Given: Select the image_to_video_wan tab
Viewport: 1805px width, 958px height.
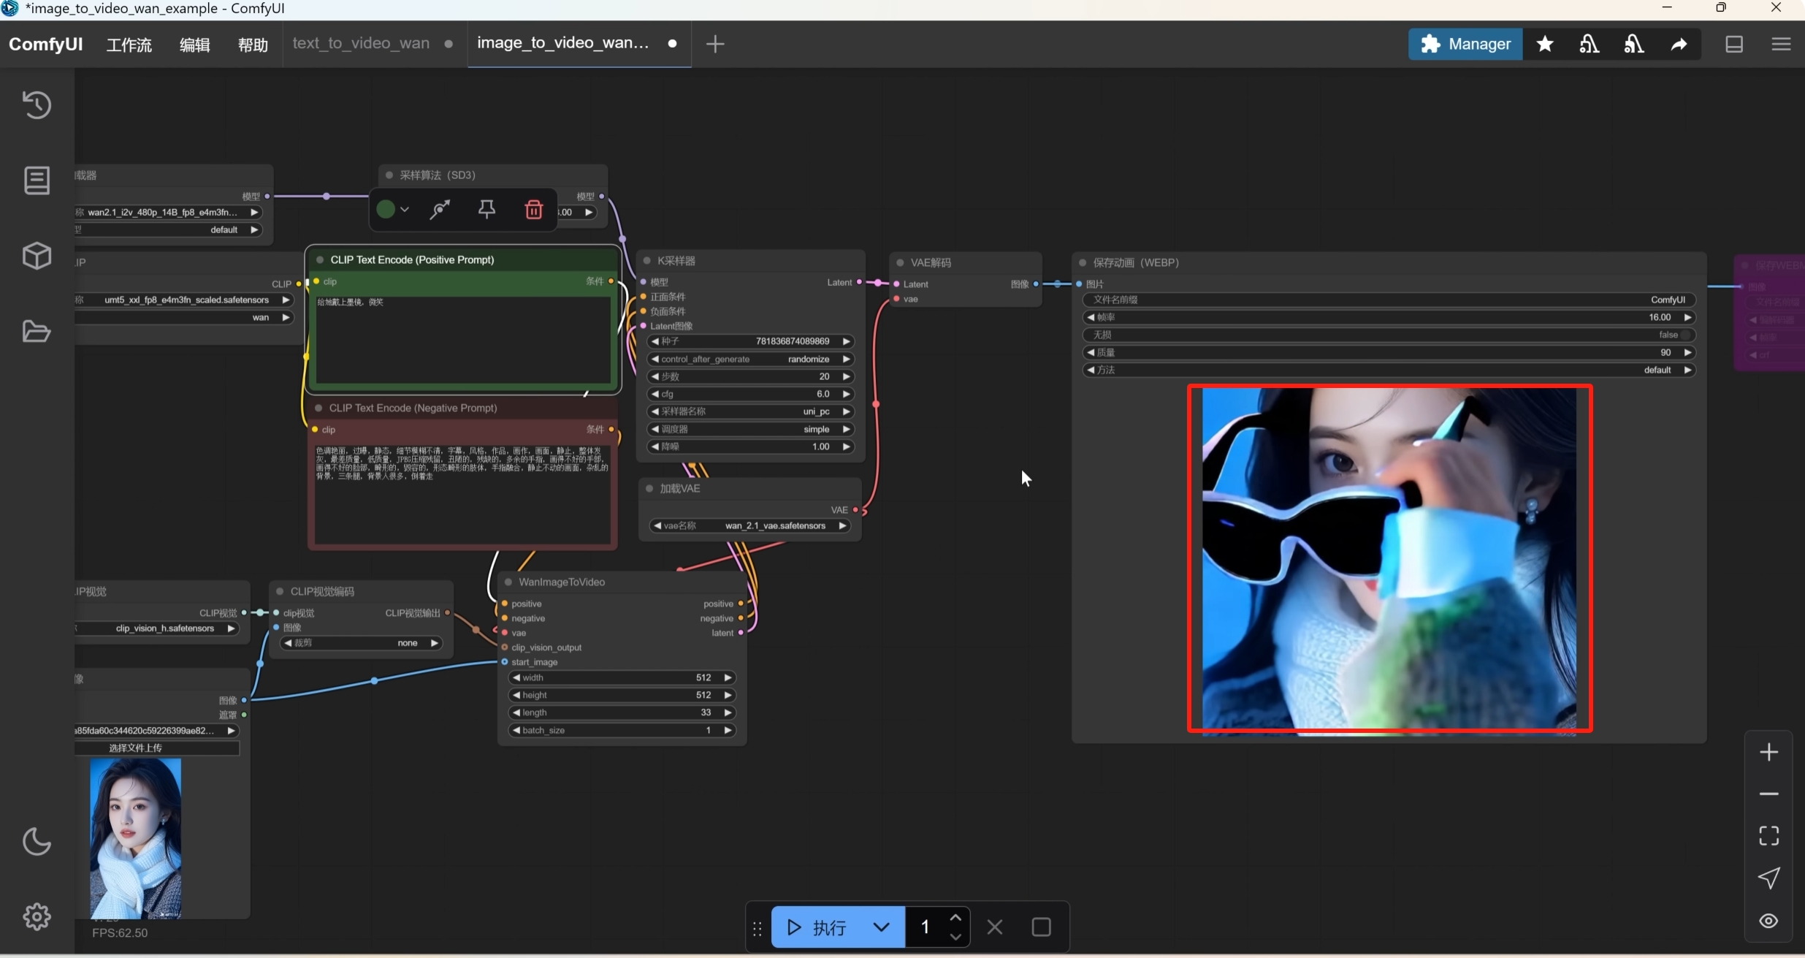Looking at the screenshot, I should 562,43.
